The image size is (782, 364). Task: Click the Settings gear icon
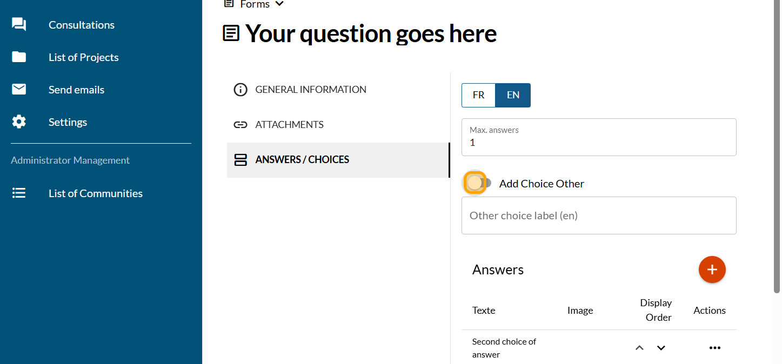click(x=19, y=122)
